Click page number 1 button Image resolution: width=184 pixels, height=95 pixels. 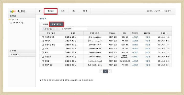click(x=105, y=71)
